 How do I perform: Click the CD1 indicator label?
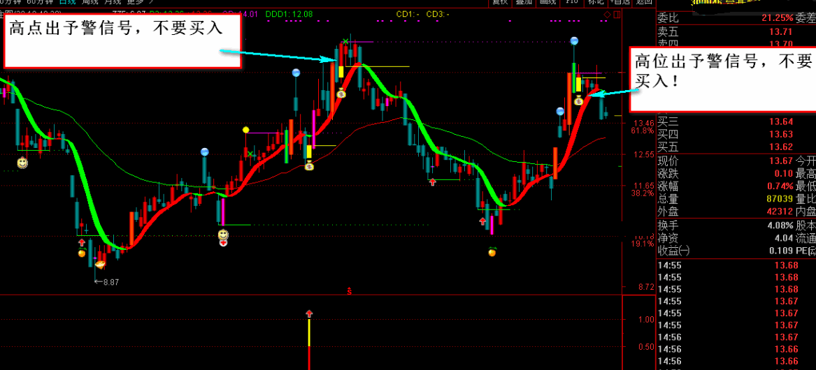(x=408, y=14)
